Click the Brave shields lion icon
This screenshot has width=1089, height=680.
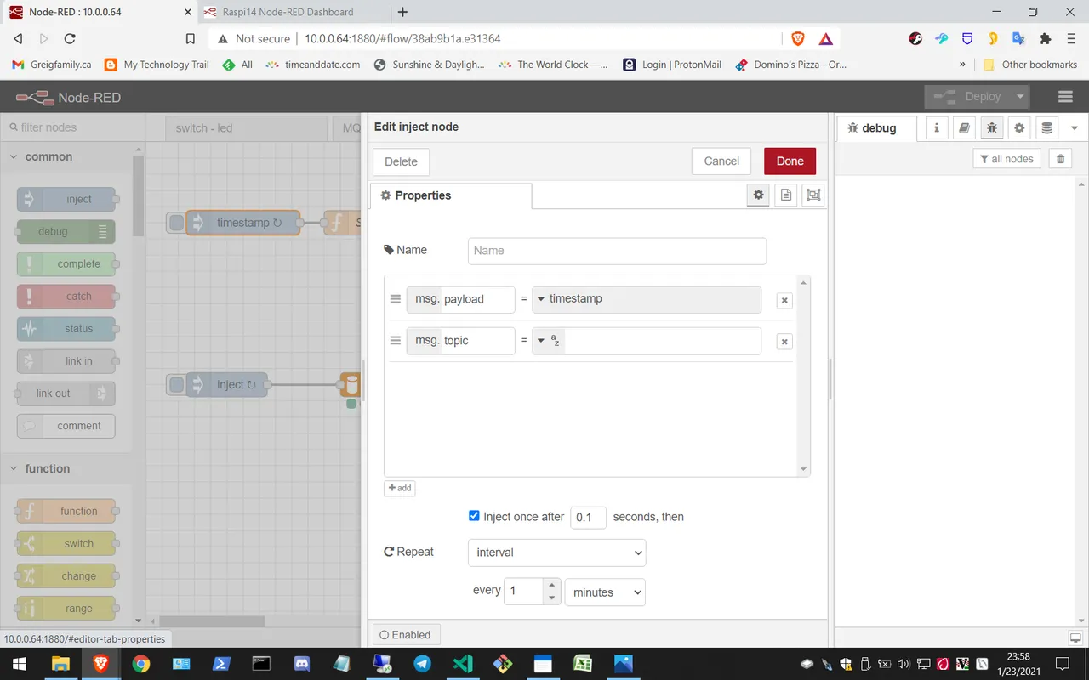click(798, 38)
